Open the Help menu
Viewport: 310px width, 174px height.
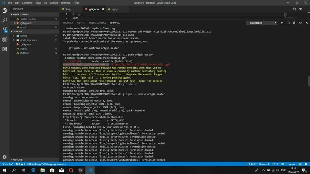[76, 3]
